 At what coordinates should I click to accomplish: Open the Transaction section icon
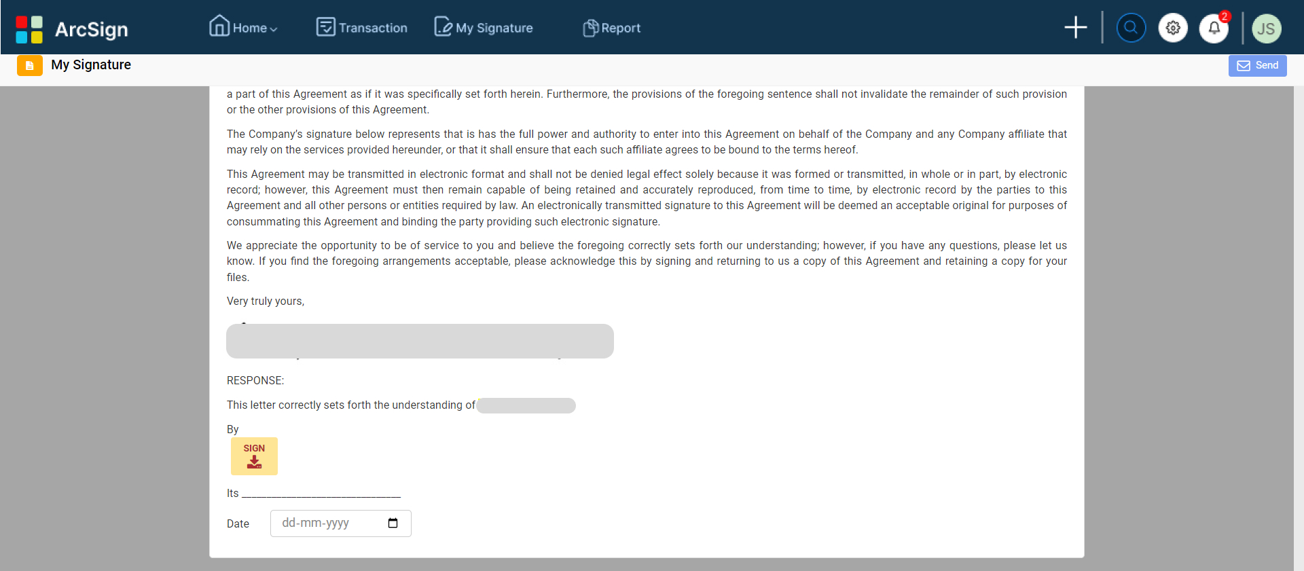point(325,26)
